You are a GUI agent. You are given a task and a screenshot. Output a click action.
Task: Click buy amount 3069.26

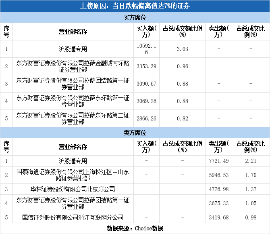146,101
